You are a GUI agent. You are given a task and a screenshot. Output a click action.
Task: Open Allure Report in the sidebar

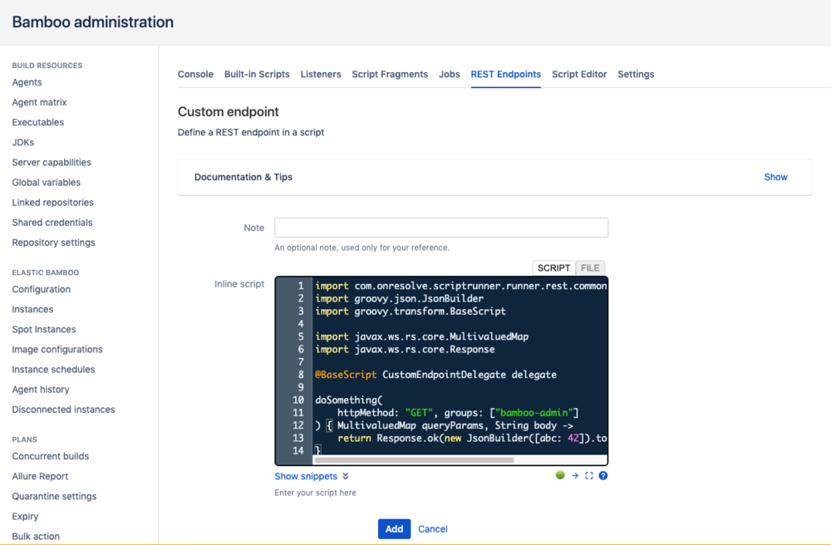click(x=40, y=476)
